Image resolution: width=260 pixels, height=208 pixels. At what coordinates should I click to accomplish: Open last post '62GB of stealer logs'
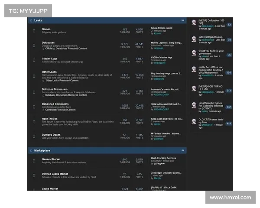click(x=162, y=57)
